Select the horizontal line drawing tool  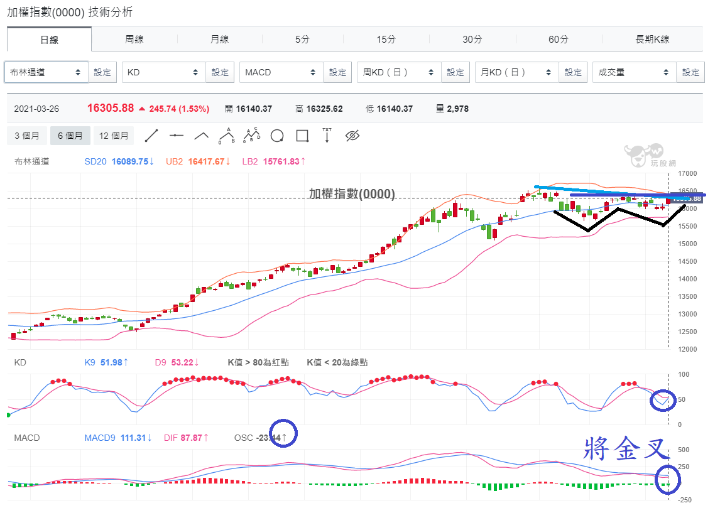[x=177, y=136]
